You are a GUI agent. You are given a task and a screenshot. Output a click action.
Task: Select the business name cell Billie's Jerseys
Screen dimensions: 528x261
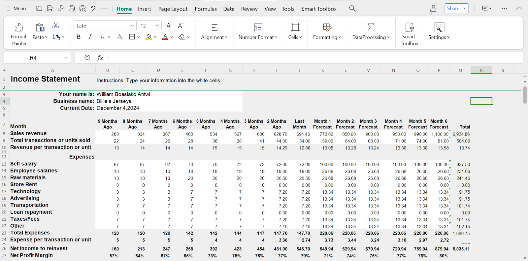[x=169, y=101]
